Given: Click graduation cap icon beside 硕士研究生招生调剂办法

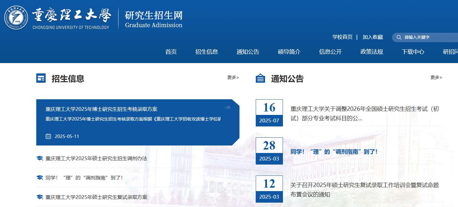Looking at the screenshot, I should point(40,158).
